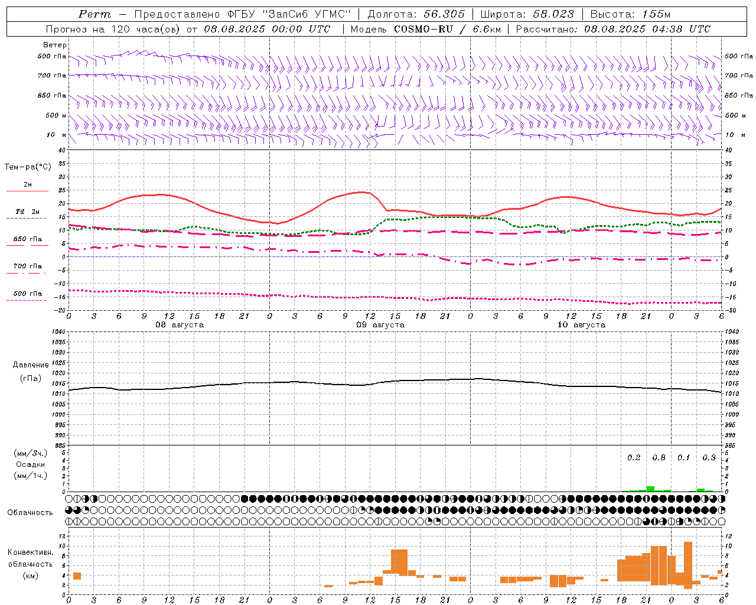The image size is (756, 605).
Task: Click the 'Облачность' cloudiness row label
Action: [30, 512]
